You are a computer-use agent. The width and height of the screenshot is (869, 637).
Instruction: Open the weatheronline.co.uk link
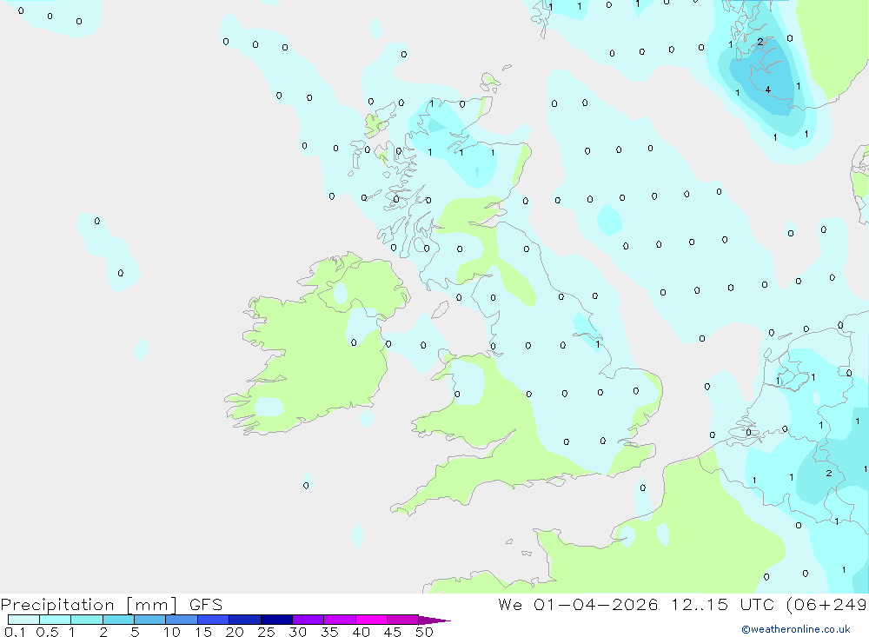click(796, 629)
